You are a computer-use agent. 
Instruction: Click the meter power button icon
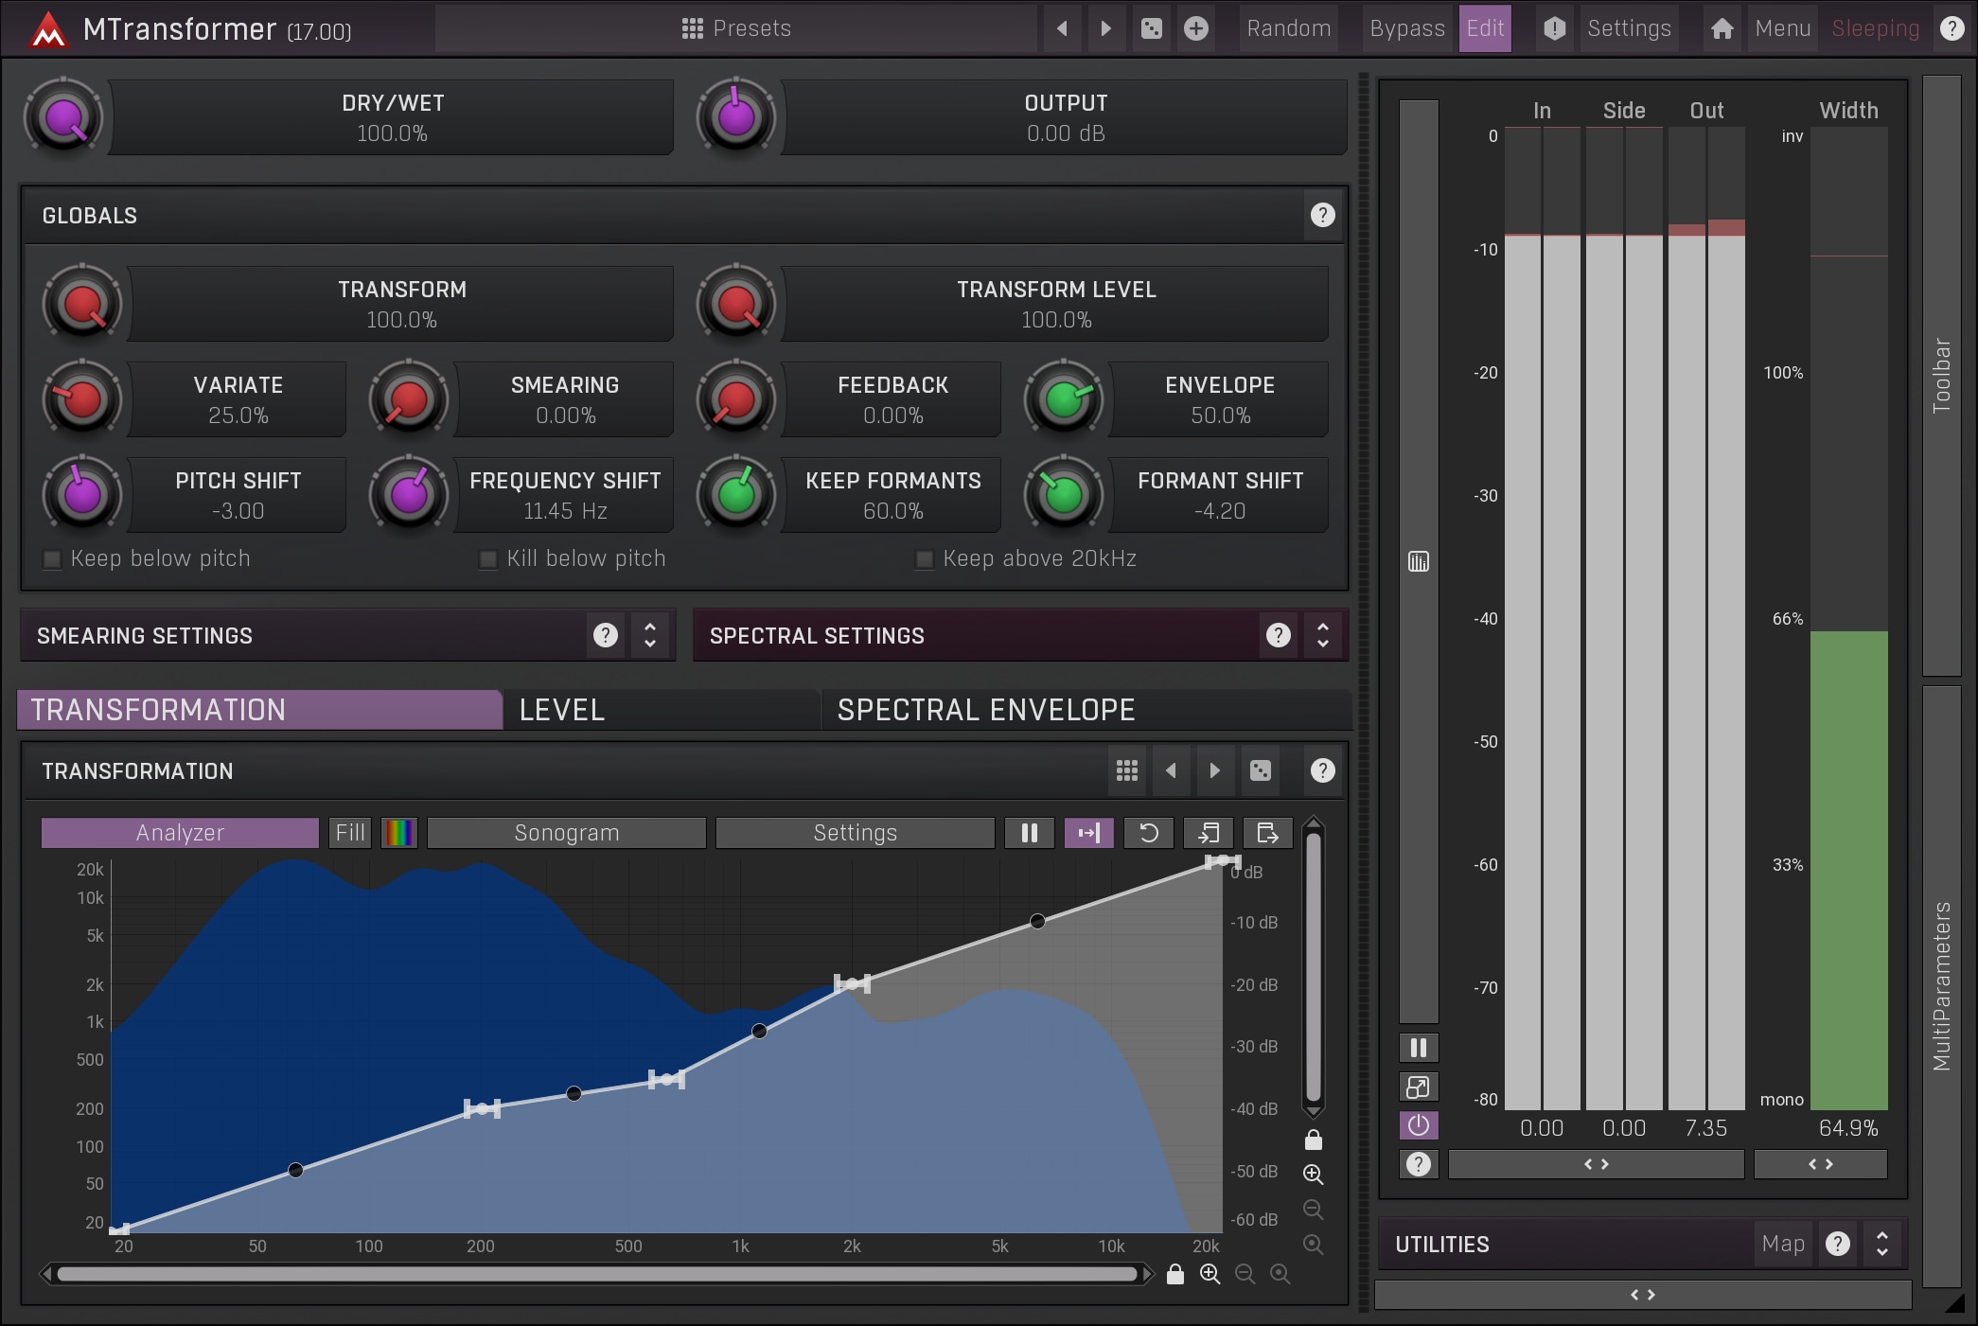click(x=1418, y=1125)
